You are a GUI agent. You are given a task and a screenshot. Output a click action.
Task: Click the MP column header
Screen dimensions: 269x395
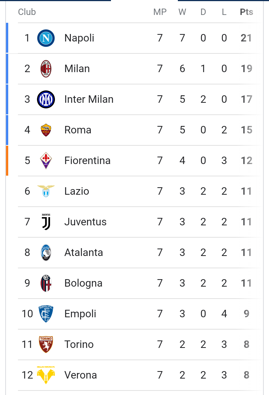[160, 12]
